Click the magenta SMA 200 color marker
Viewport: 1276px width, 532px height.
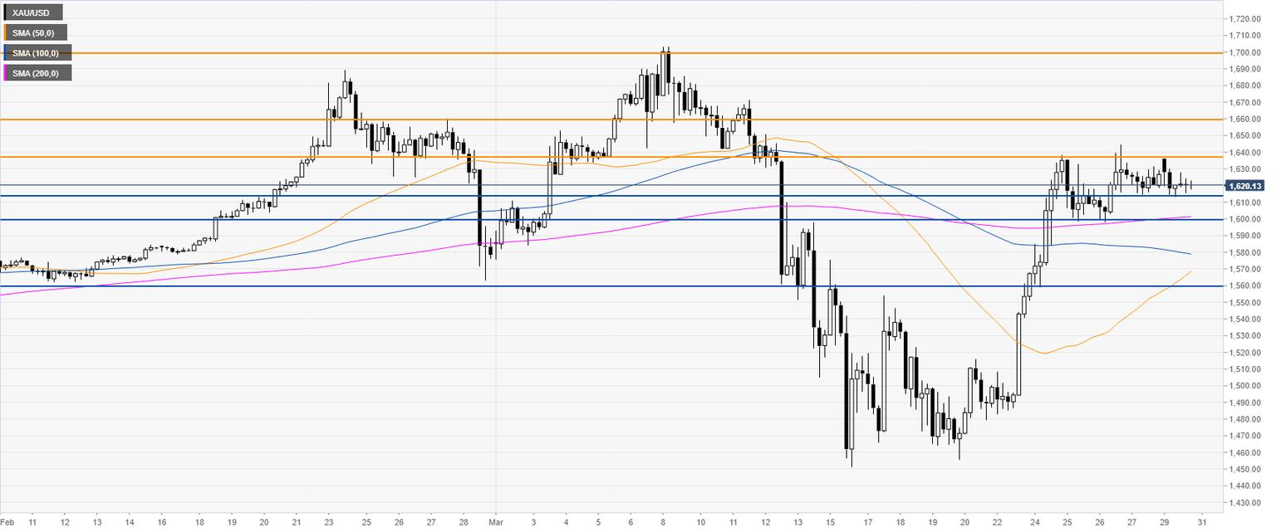6,73
